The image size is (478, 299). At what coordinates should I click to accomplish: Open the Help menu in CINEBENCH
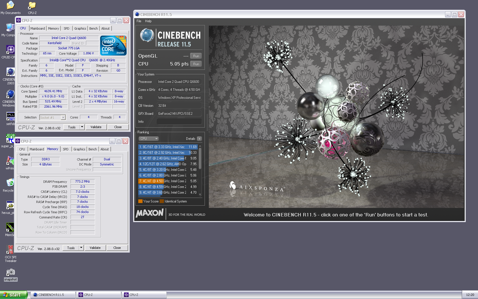pos(148,21)
